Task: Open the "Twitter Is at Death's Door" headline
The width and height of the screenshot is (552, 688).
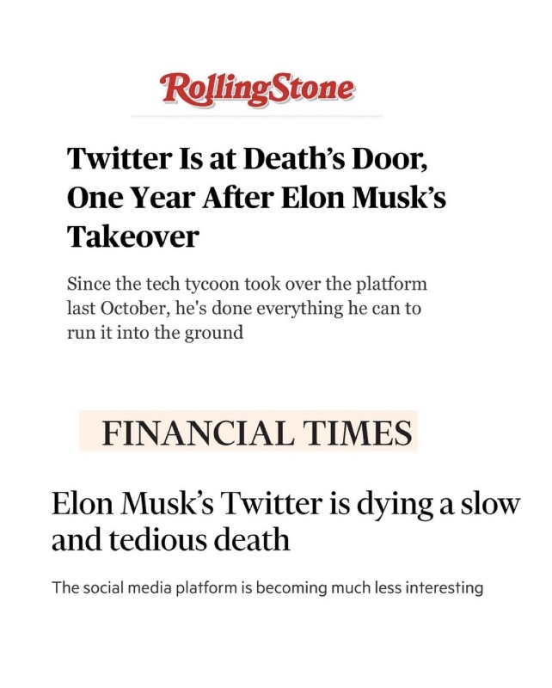Action: [x=256, y=196]
